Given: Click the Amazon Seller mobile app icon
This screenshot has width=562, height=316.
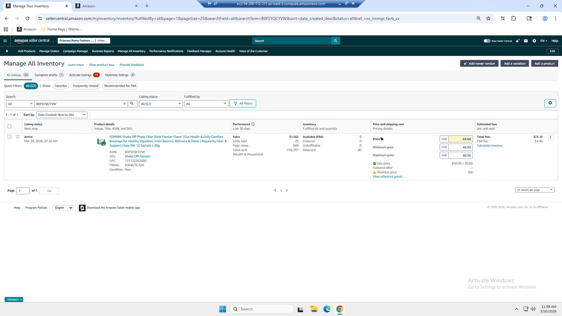Looking at the screenshot, I should click(82, 208).
